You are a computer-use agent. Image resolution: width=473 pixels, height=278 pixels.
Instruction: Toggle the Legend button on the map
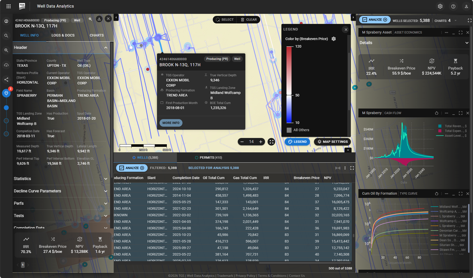coord(297,142)
